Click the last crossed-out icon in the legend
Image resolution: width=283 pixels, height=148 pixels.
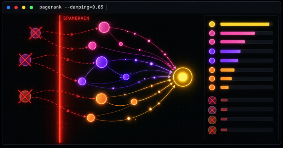tap(212, 130)
